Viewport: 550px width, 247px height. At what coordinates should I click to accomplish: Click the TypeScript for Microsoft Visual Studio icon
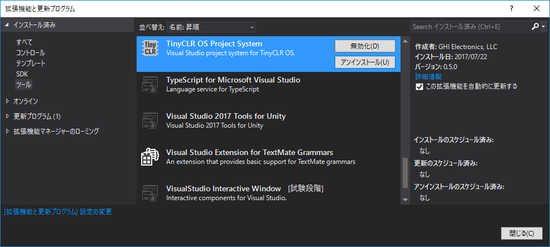(150, 84)
